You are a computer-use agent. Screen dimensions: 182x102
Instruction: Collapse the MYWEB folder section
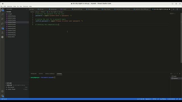9,12
